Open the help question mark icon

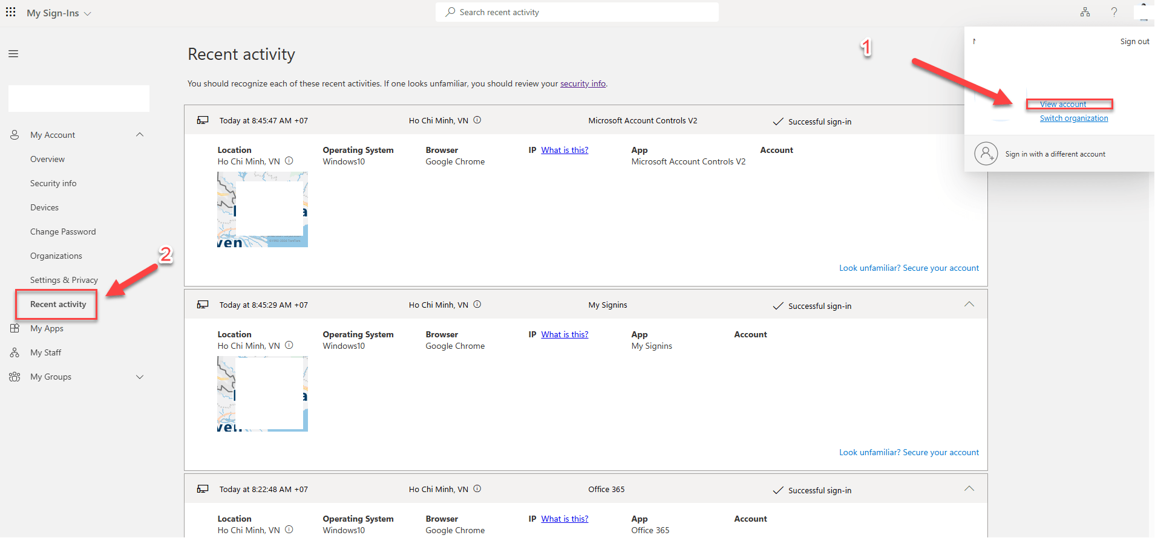pos(1114,12)
